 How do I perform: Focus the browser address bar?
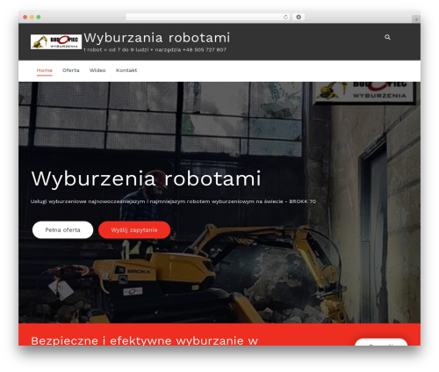click(207, 17)
